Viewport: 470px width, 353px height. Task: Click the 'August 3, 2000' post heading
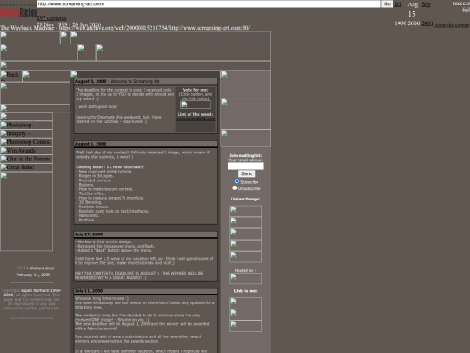(91, 81)
